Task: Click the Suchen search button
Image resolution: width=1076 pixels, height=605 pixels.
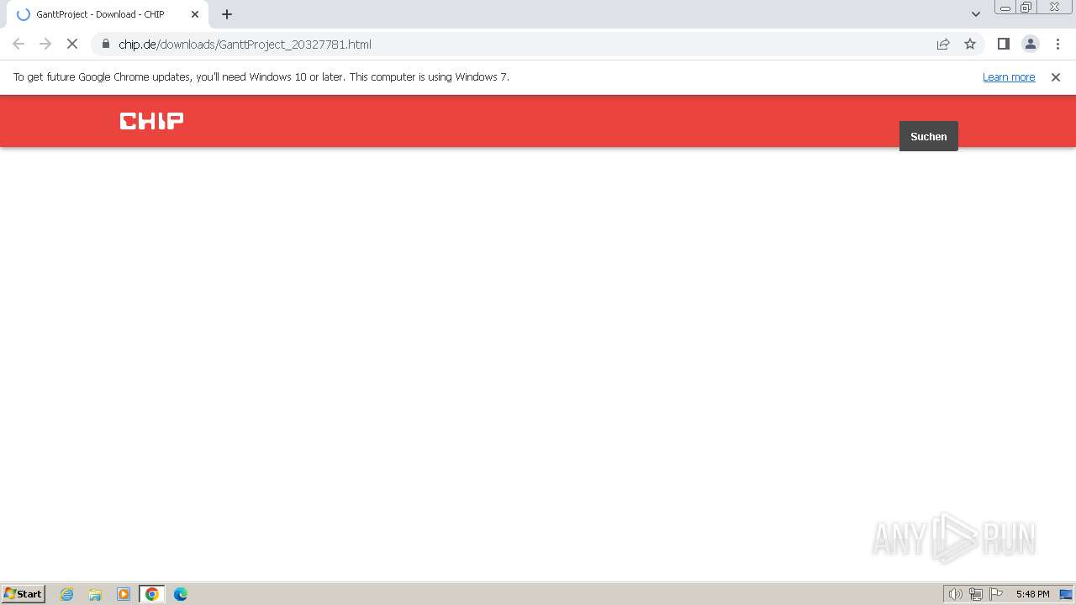Action: (928, 136)
